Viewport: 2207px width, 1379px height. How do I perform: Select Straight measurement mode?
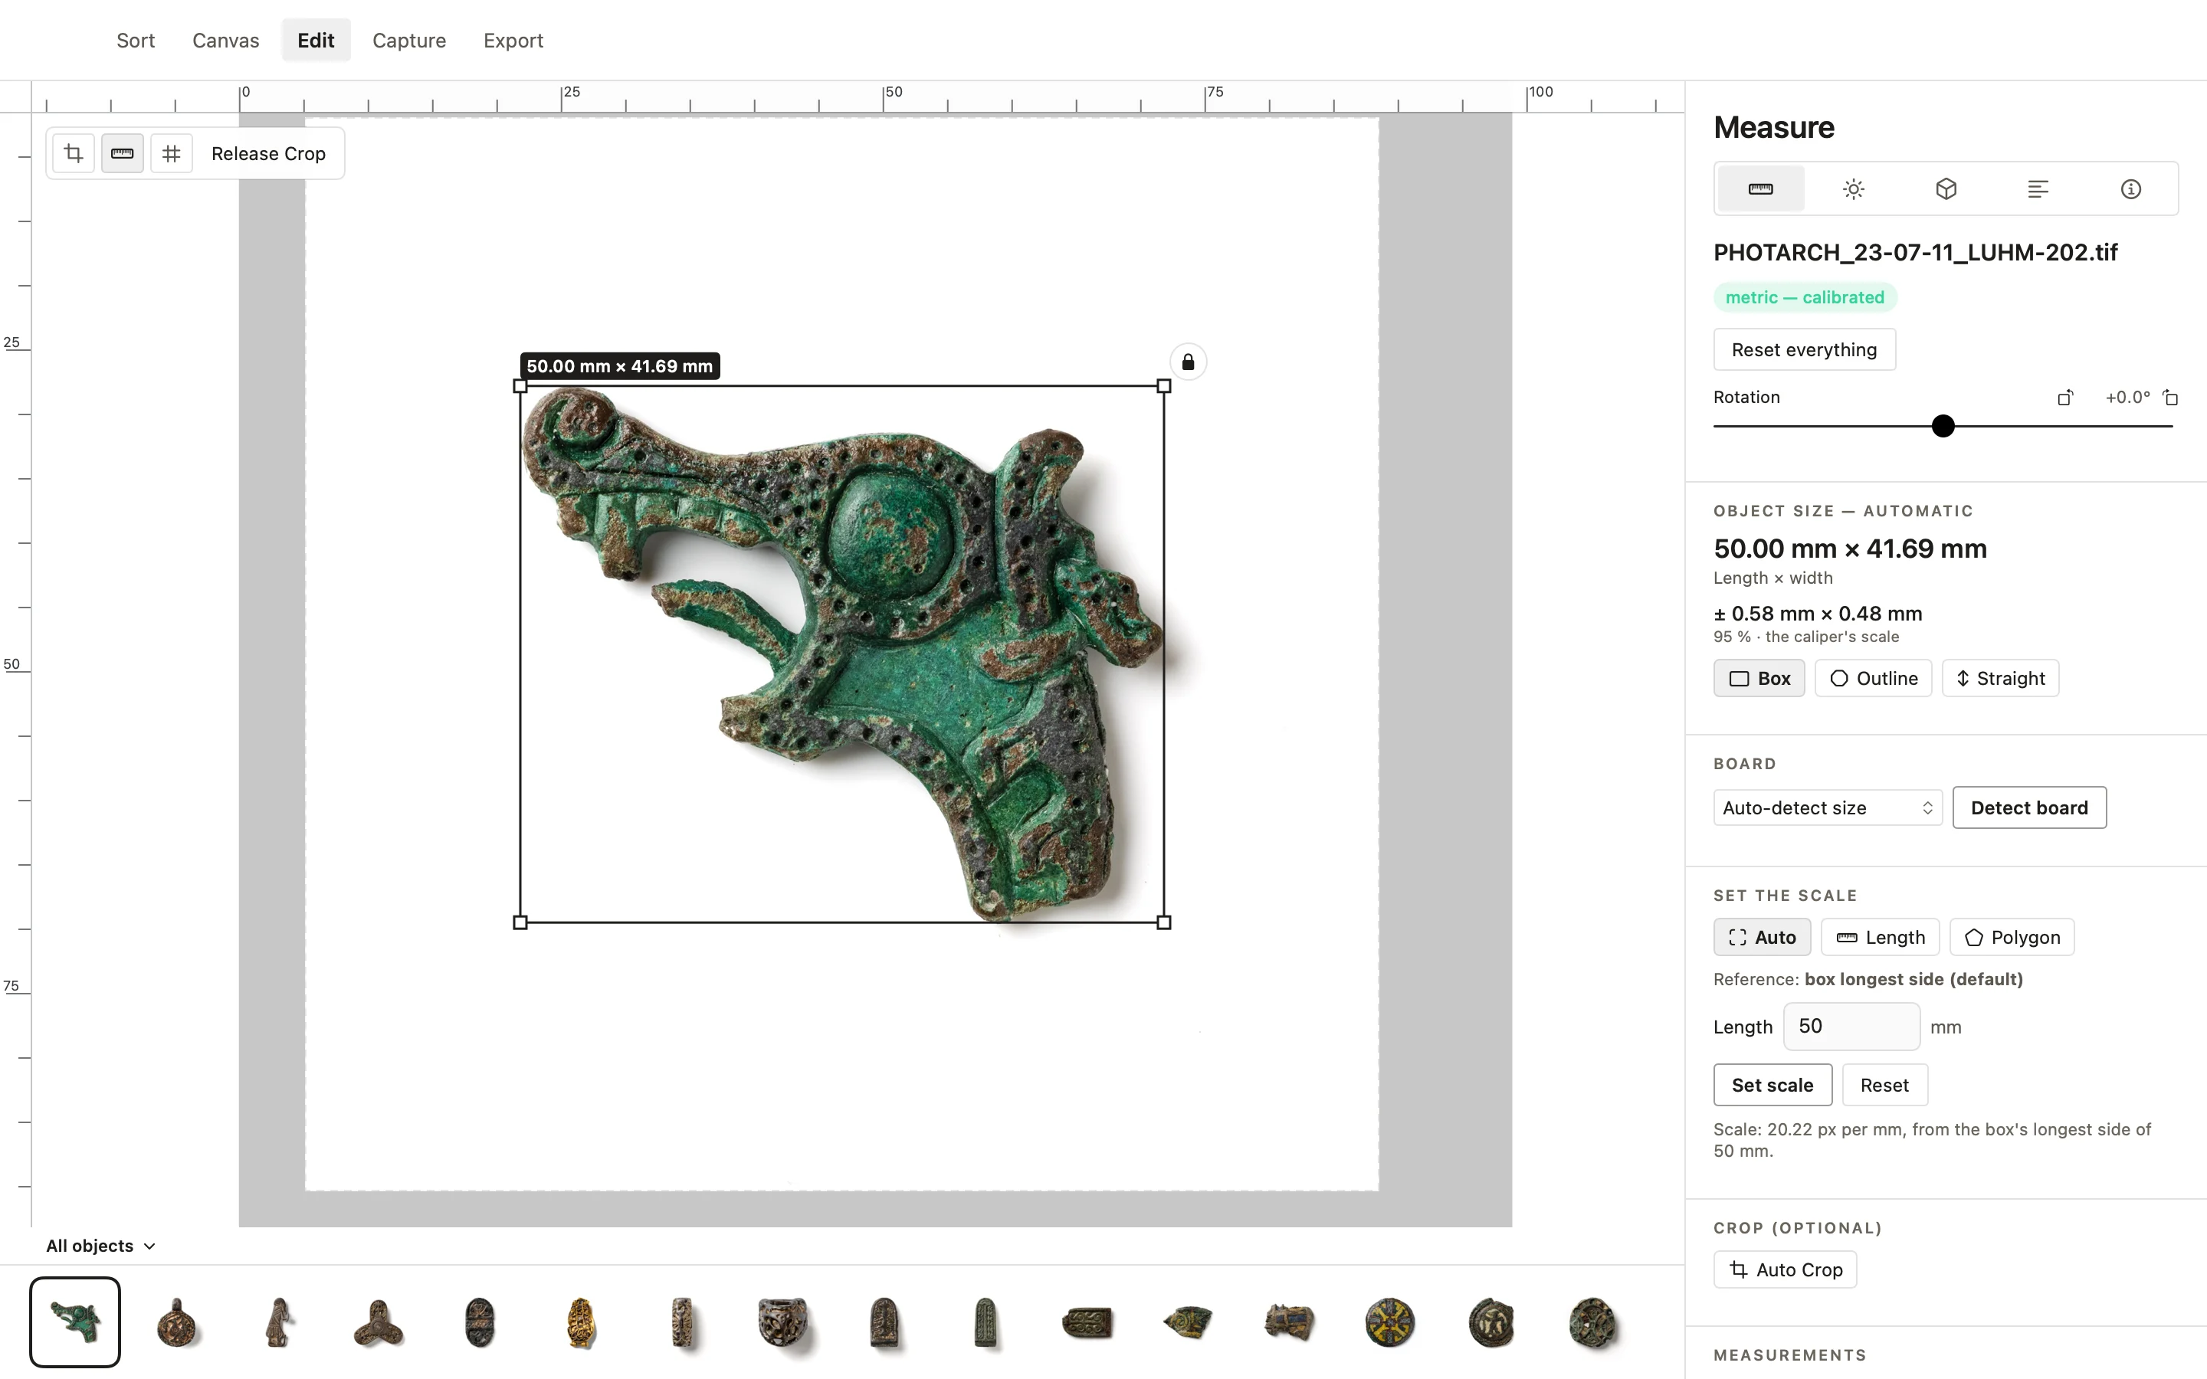(2001, 679)
